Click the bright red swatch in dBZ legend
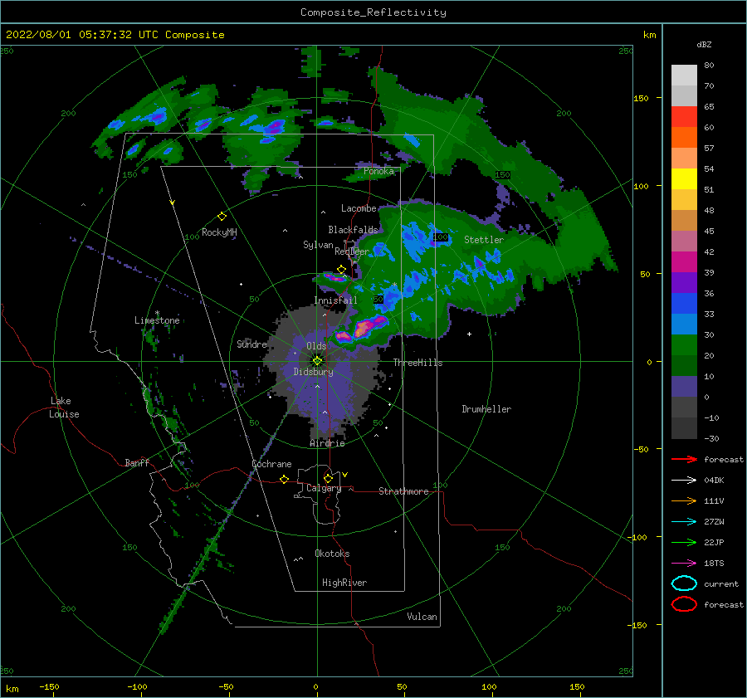This screenshot has width=747, height=698. (684, 117)
